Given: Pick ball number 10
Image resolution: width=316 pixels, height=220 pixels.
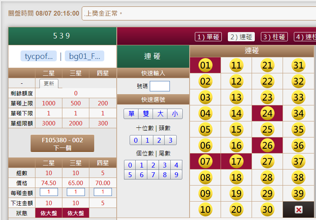Looking at the screenshot, I should coord(205,210).
